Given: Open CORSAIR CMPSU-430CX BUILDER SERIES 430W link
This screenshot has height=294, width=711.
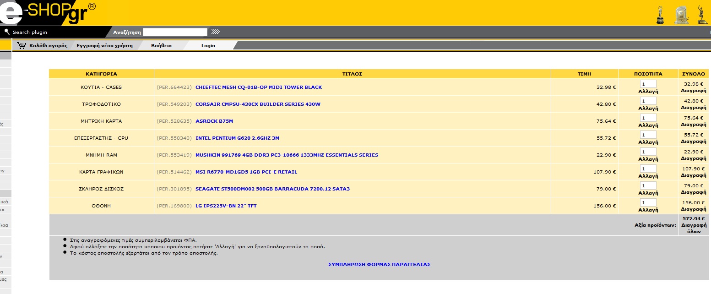Looking at the screenshot, I should 258,104.
